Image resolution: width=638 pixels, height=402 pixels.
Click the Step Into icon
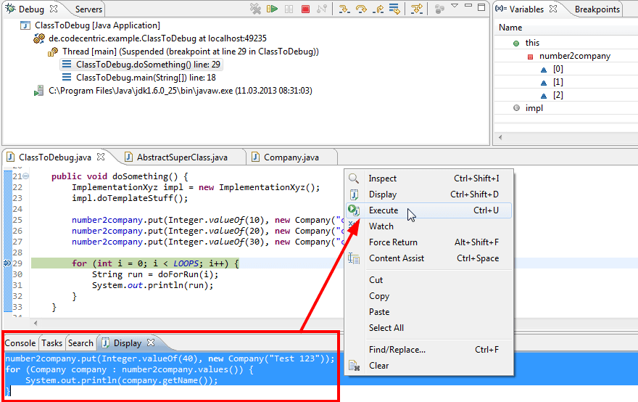pos(344,9)
